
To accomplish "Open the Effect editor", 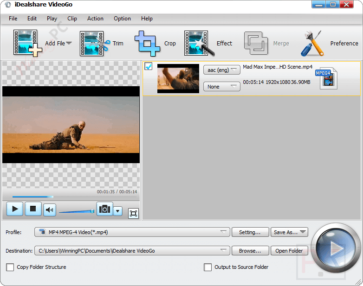I will pos(208,43).
